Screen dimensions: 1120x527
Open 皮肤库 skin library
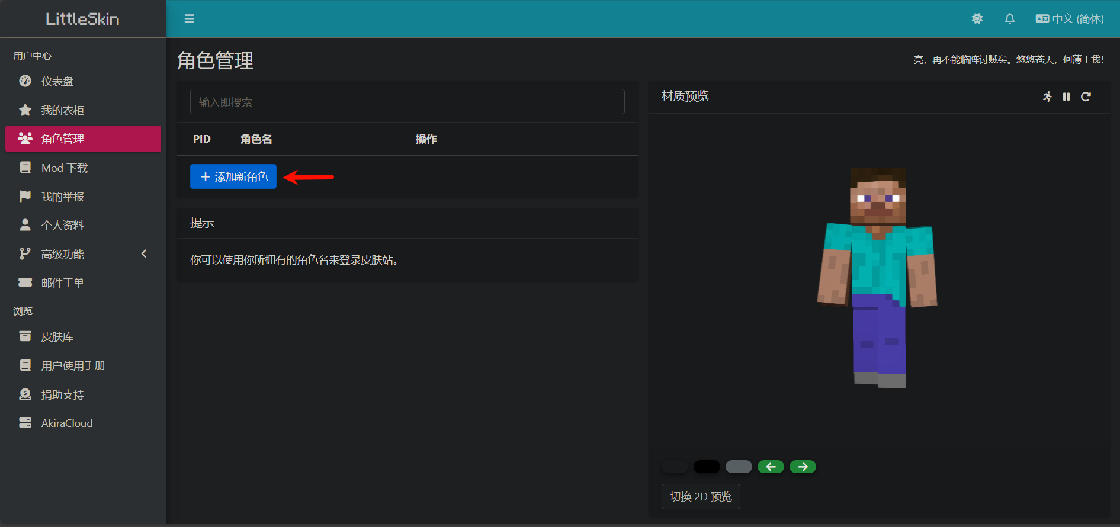[x=57, y=337]
